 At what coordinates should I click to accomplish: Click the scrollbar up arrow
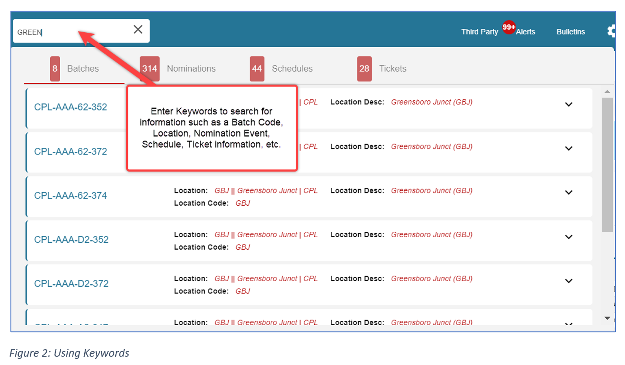tap(607, 92)
